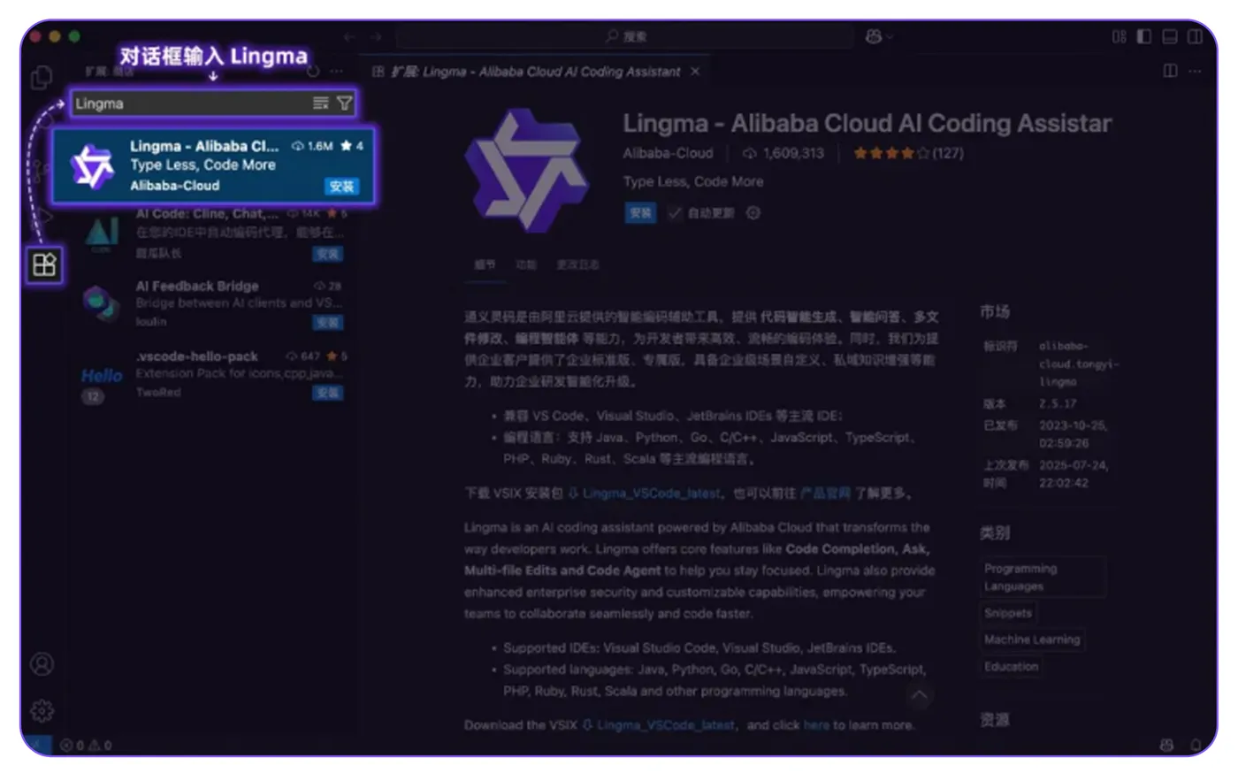Go back with the navigation arrow
1238x781 pixels.
coord(349,36)
